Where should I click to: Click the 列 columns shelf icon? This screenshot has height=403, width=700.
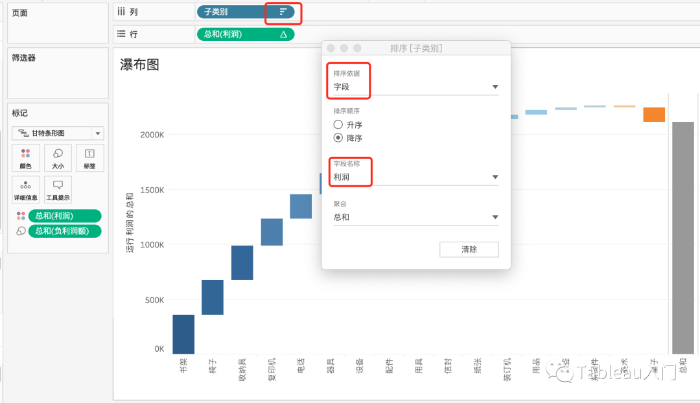pos(121,12)
